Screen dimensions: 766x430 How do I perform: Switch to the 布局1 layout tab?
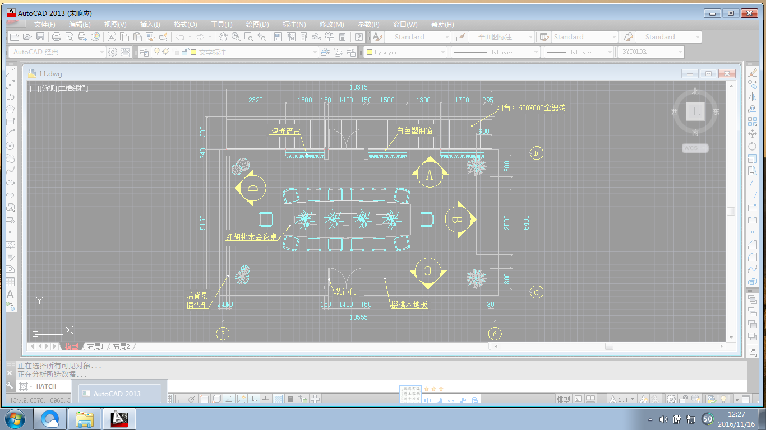(x=95, y=347)
